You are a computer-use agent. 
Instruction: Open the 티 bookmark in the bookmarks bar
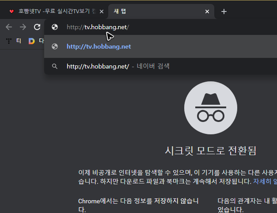14,41
